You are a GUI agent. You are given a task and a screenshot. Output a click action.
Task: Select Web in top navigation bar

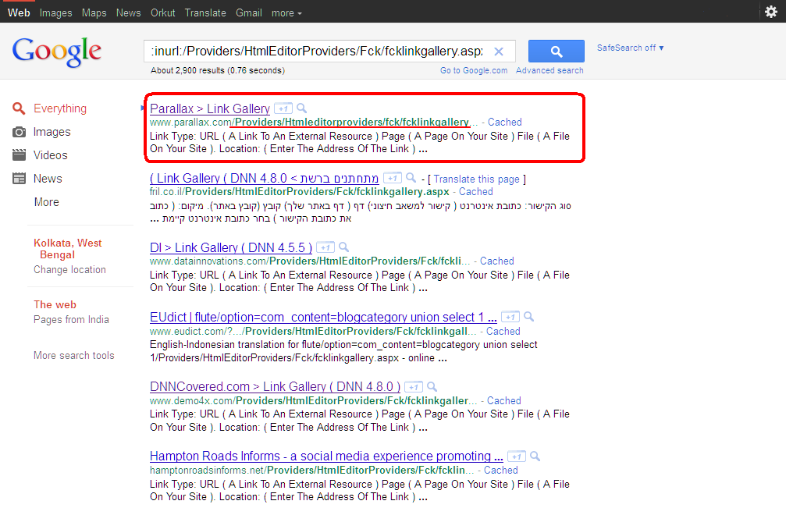(19, 13)
